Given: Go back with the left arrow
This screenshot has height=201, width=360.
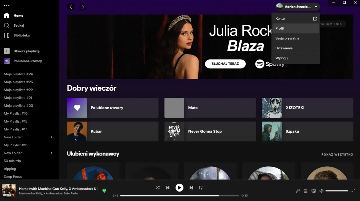Looking at the screenshot, I should (71, 7).
